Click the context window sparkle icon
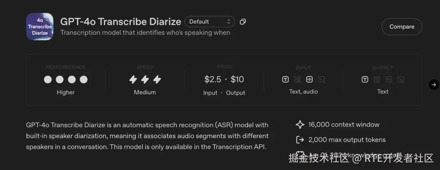This screenshot has height=170, width=440. 300,125
